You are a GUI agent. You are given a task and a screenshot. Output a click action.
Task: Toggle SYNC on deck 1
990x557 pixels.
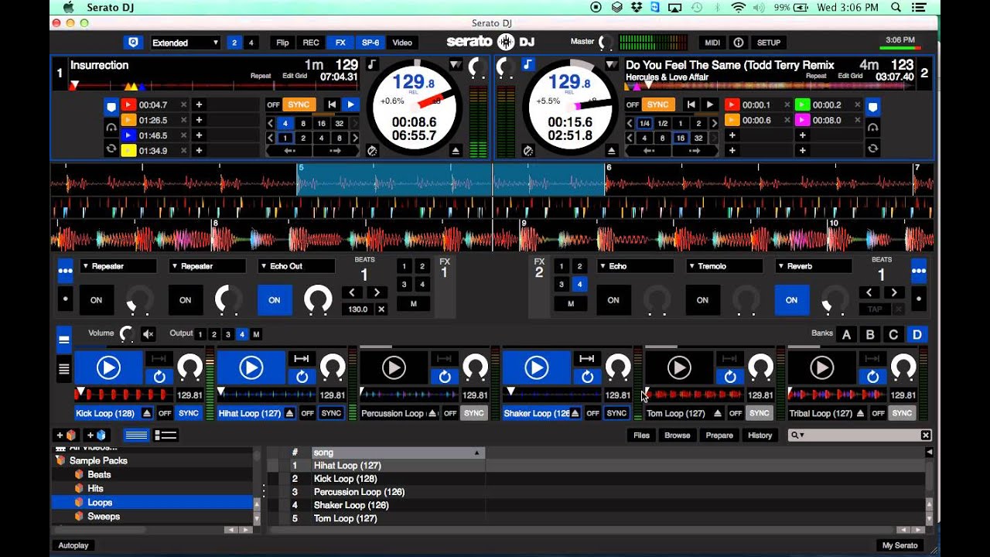click(299, 104)
